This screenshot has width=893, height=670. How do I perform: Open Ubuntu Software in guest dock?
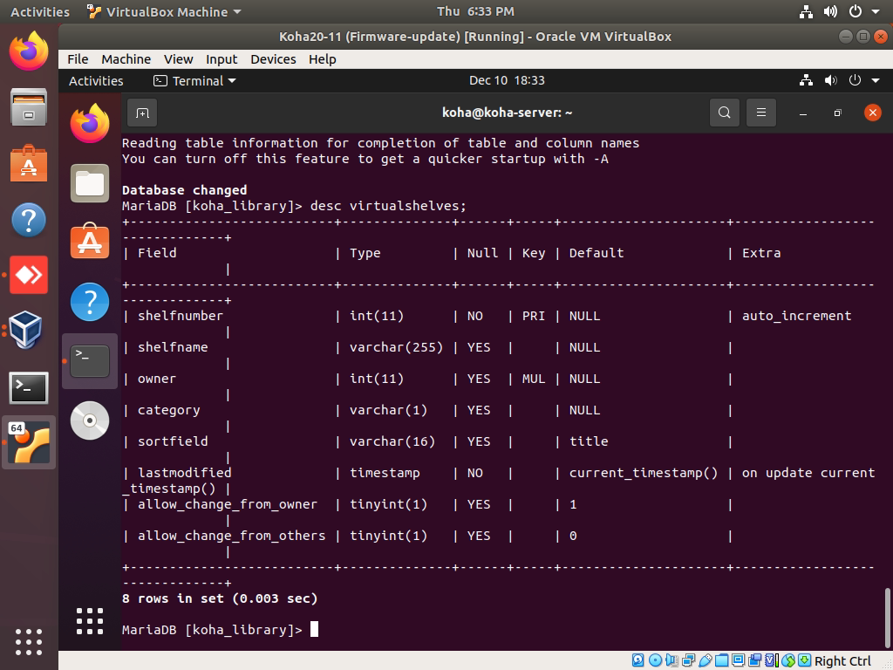(90, 243)
